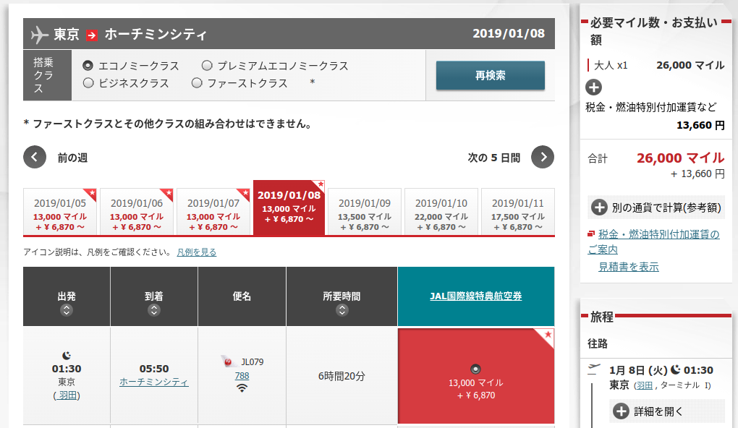Screen dimensions: 738x428
Task: Select the ビジネスクラス radio button
Action: (88, 83)
